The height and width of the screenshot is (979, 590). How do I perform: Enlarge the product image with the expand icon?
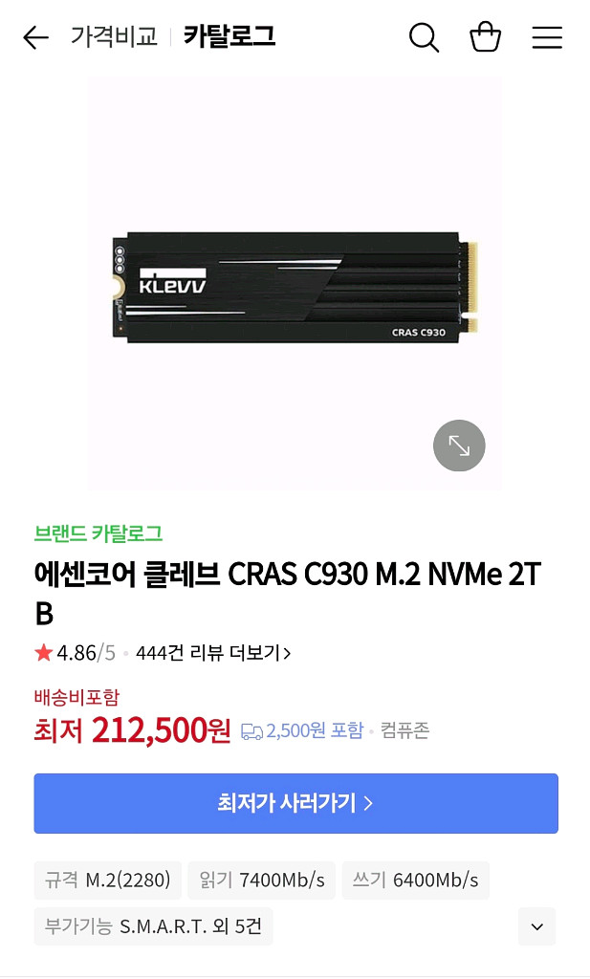(x=459, y=446)
